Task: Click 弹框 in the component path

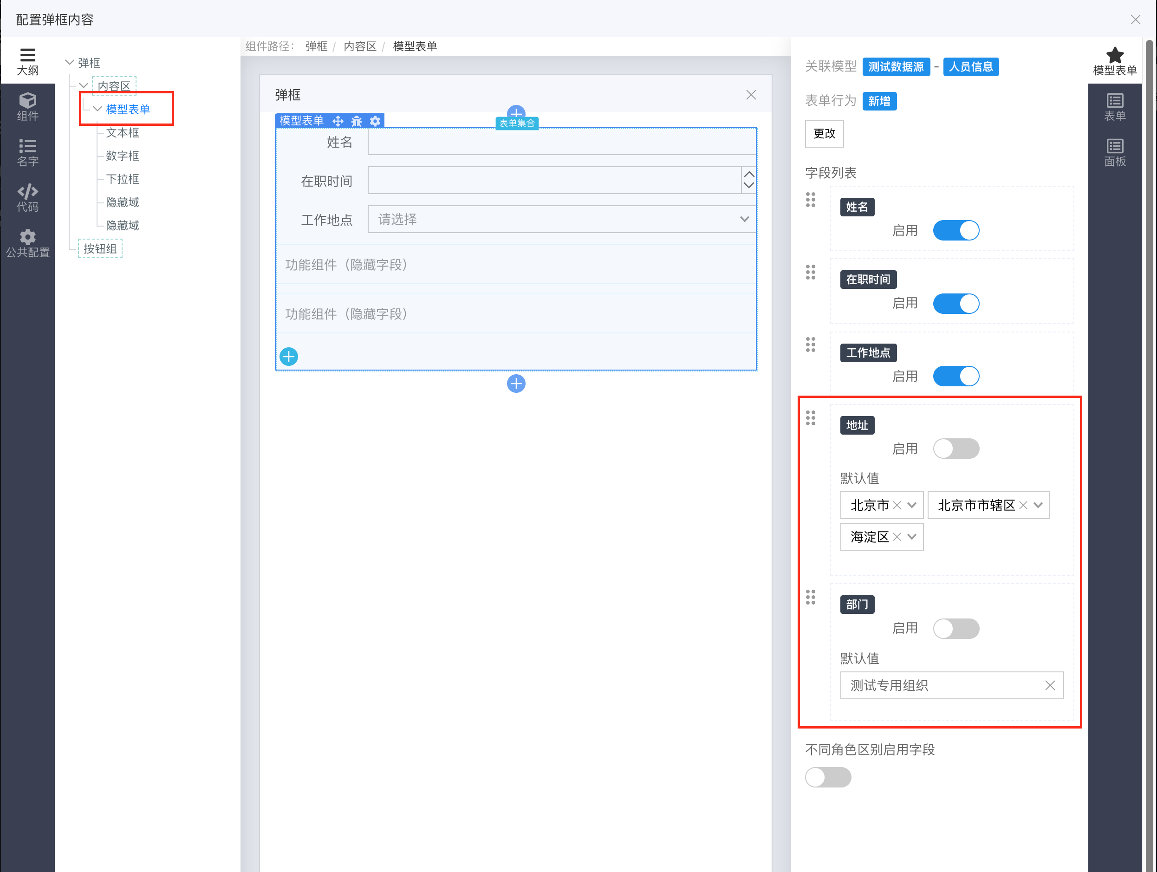Action: [x=316, y=46]
